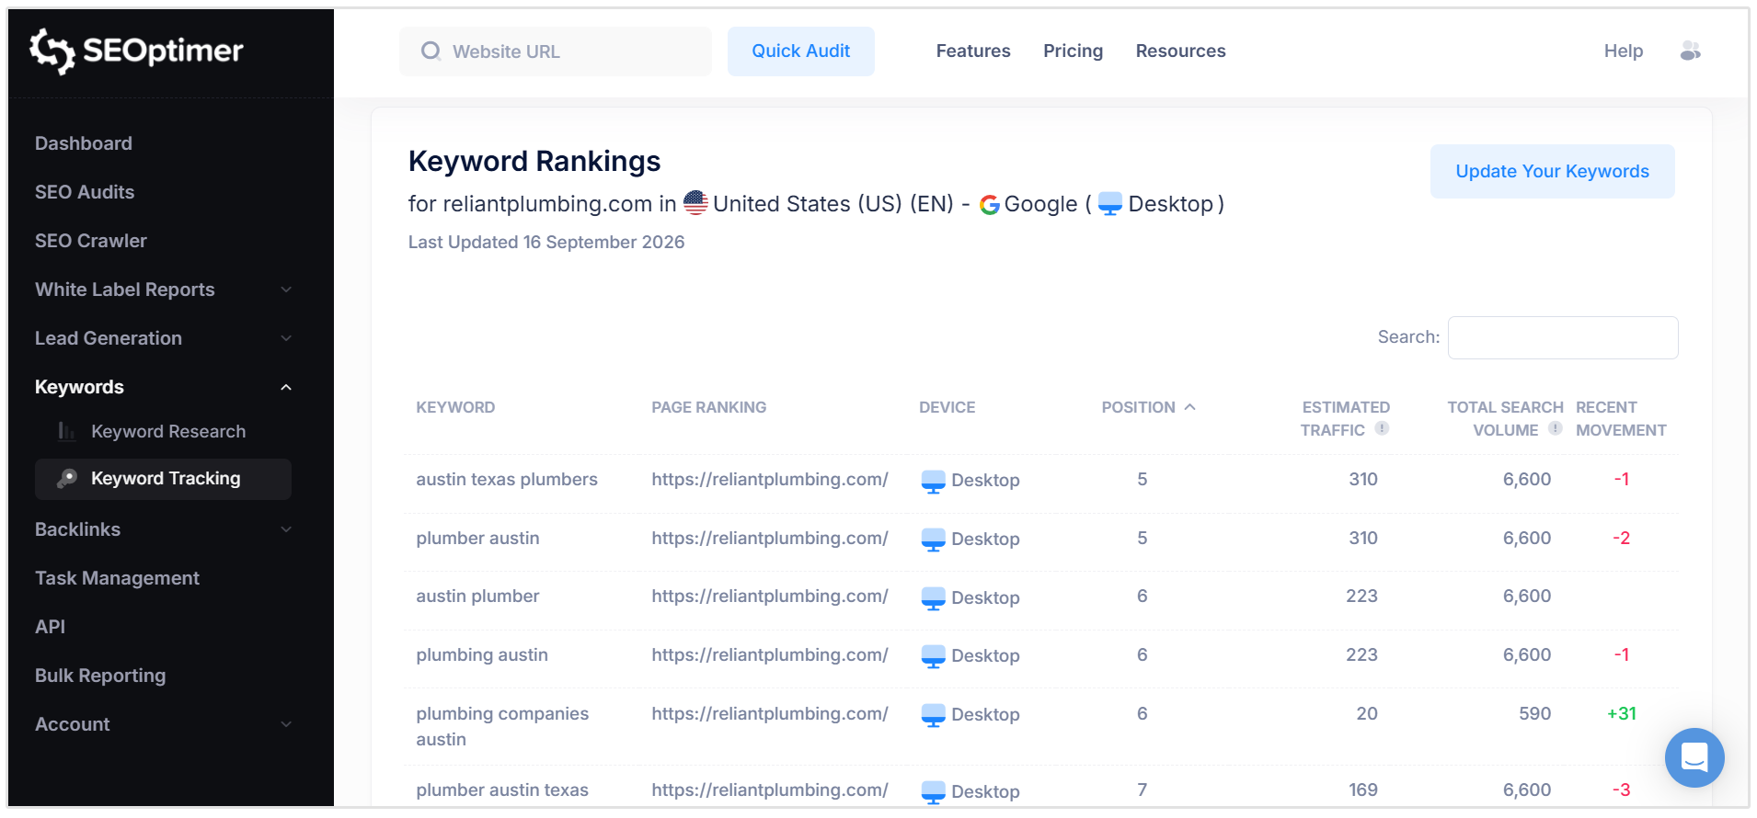Image resolution: width=1757 pixels, height=818 pixels.
Task: Collapse the Keywords section chevron
Action: point(286,387)
